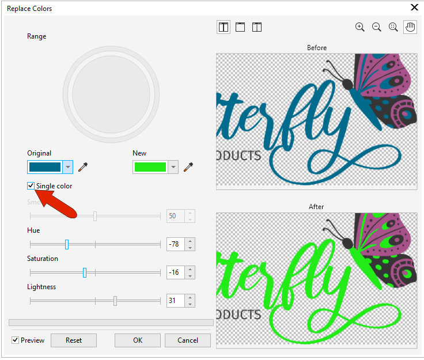Image resolution: width=424 pixels, height=360 pixels.
Task: Close the Replace Colors dialog
Action: (x=414, y=7)
